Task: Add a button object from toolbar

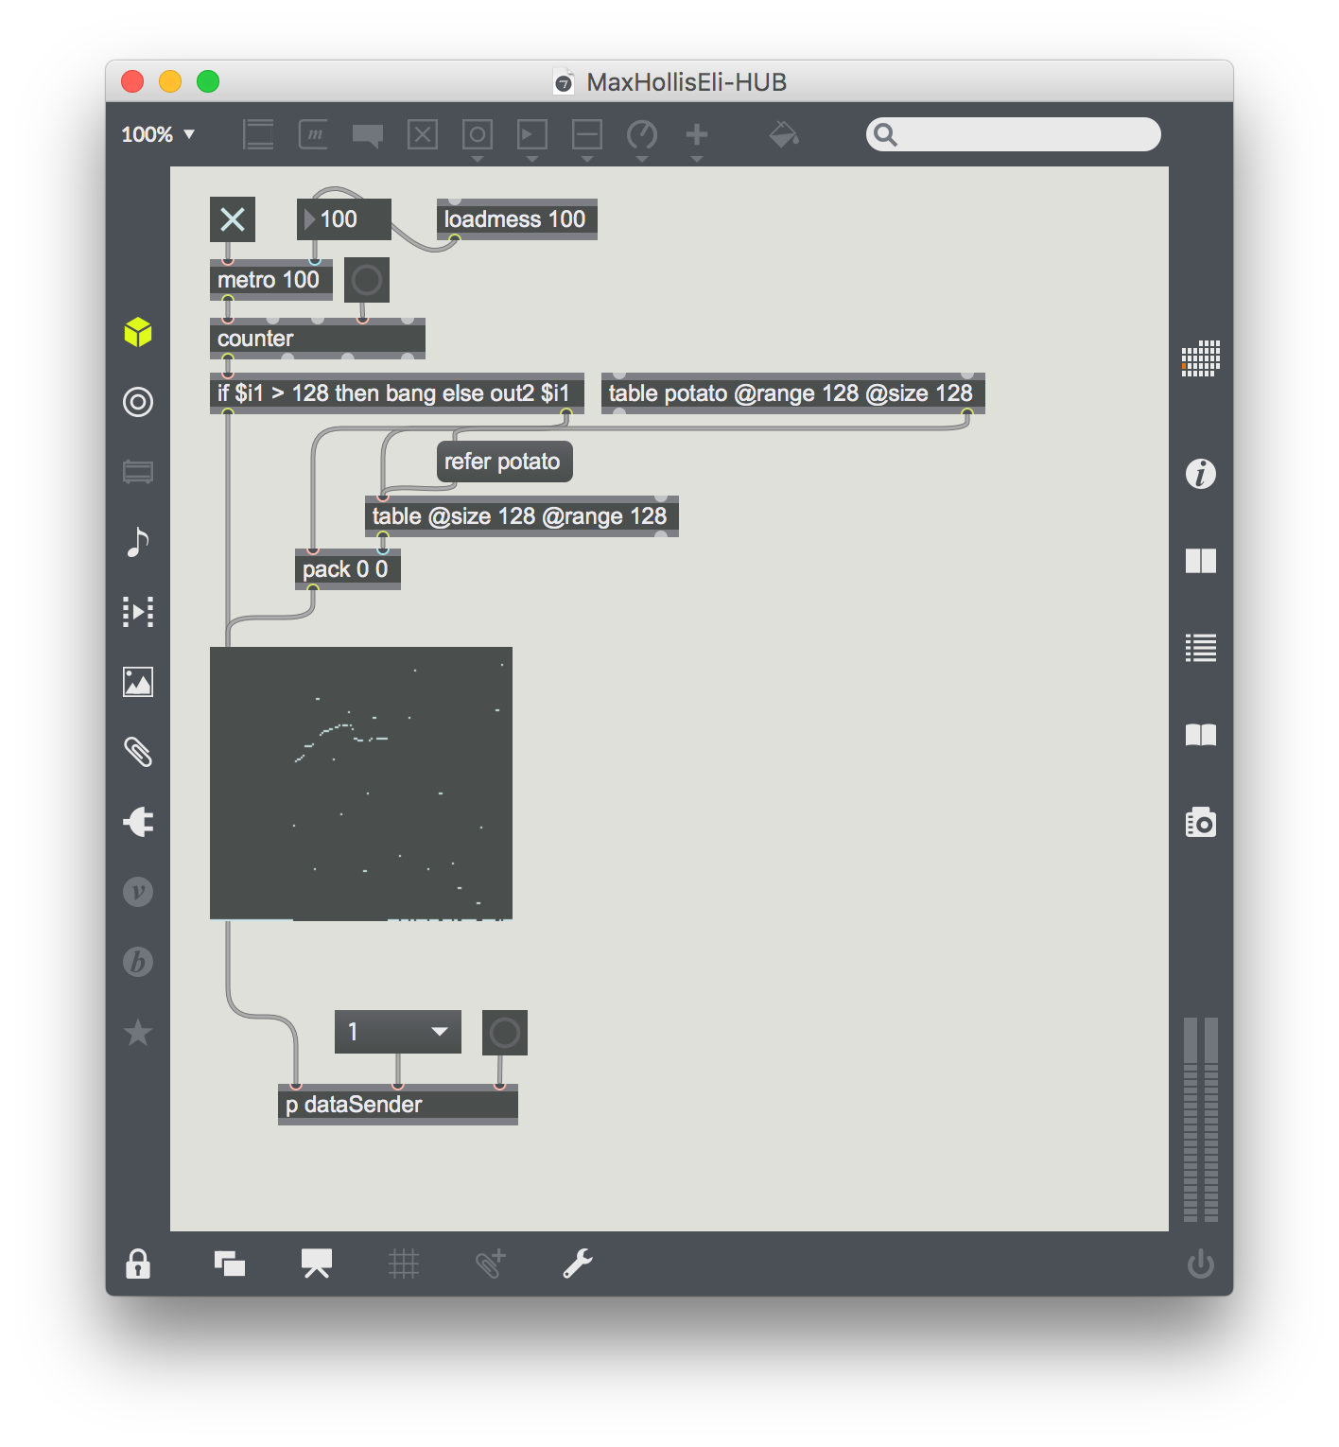Action: coord(478,134)
